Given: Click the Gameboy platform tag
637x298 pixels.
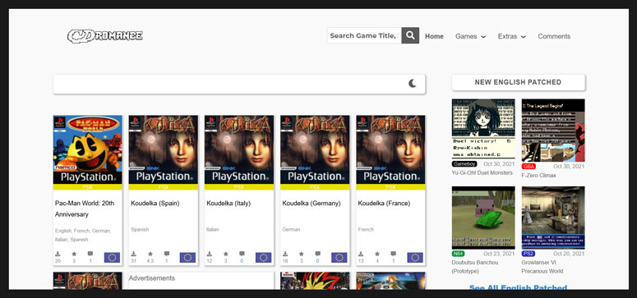Looking at the screenshot, I should click(x=464, y=164).
